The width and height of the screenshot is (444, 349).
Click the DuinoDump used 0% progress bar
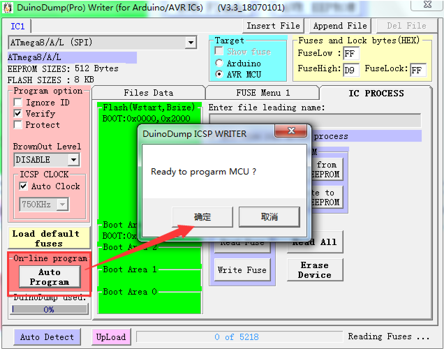coord(49,309)
